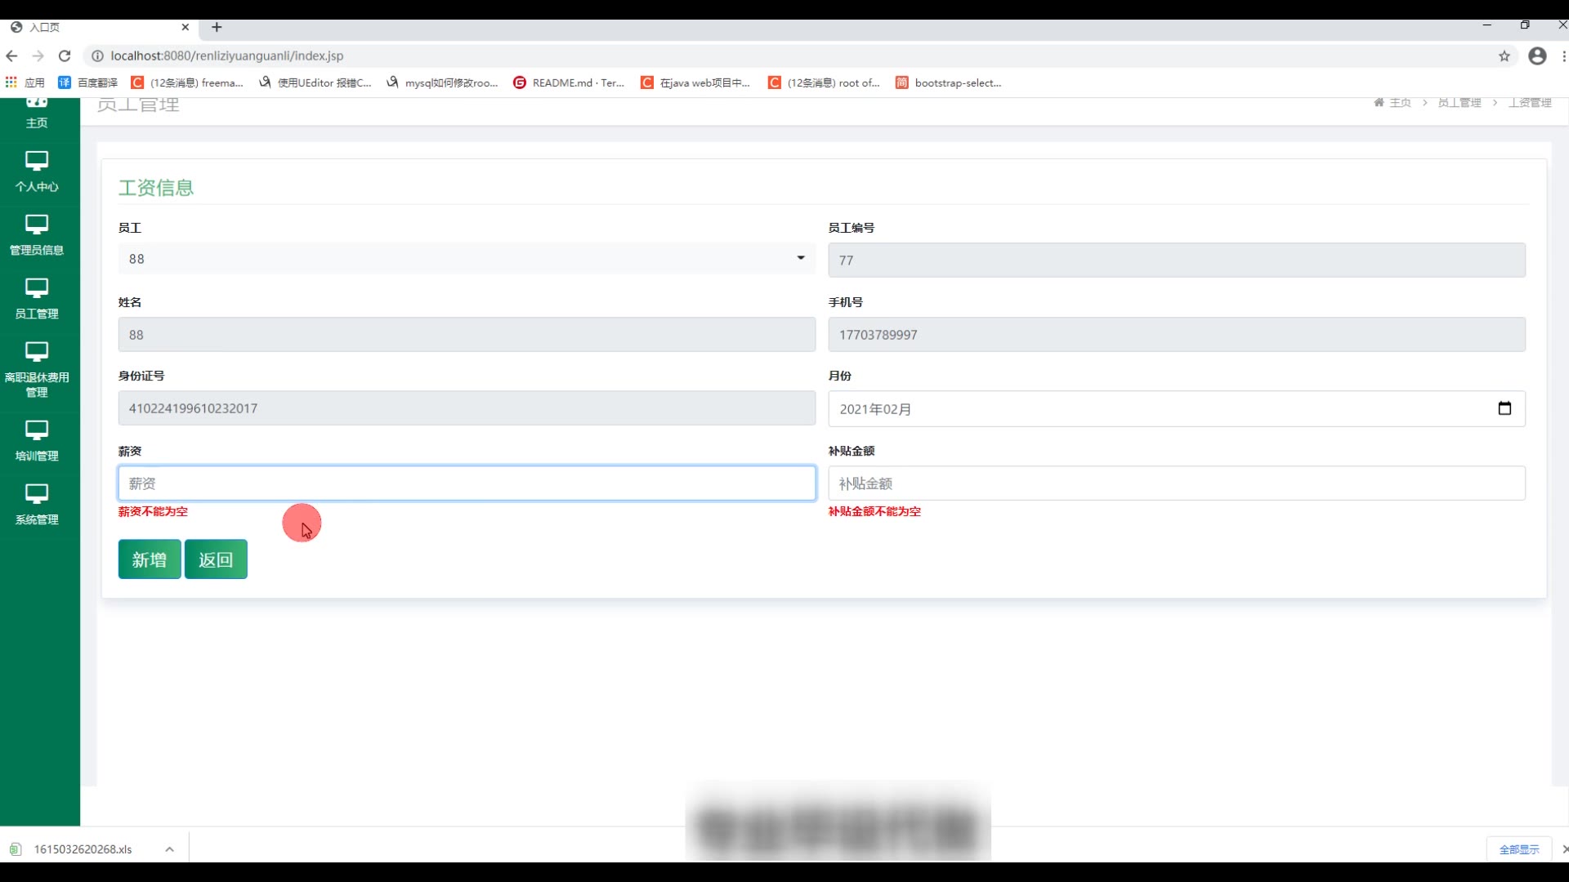Image resolution: width=1569 pixels, height=882 pixels.
Task: Click calendar icon in 月份 field
Action: click(1504, 408)
